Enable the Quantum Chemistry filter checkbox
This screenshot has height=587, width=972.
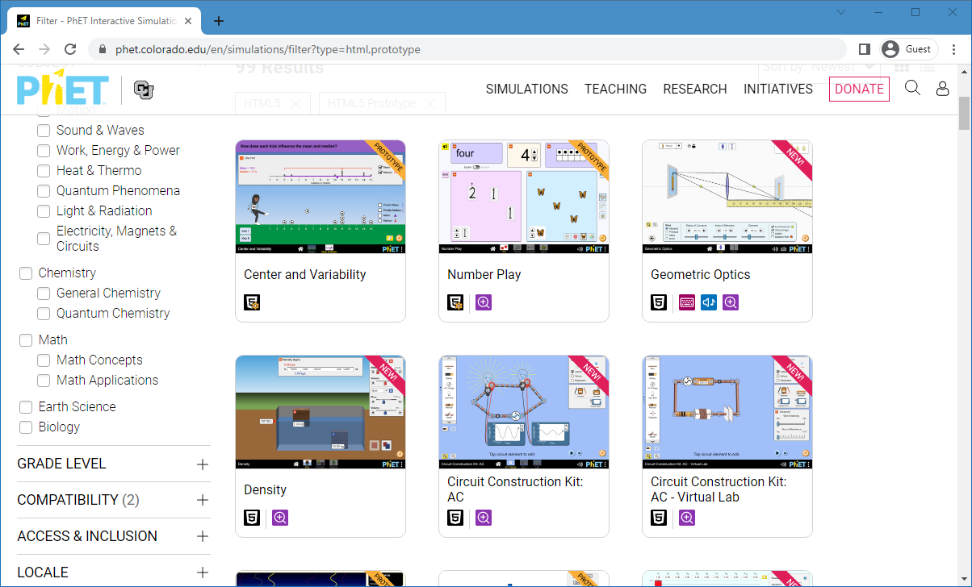point(44,313)
